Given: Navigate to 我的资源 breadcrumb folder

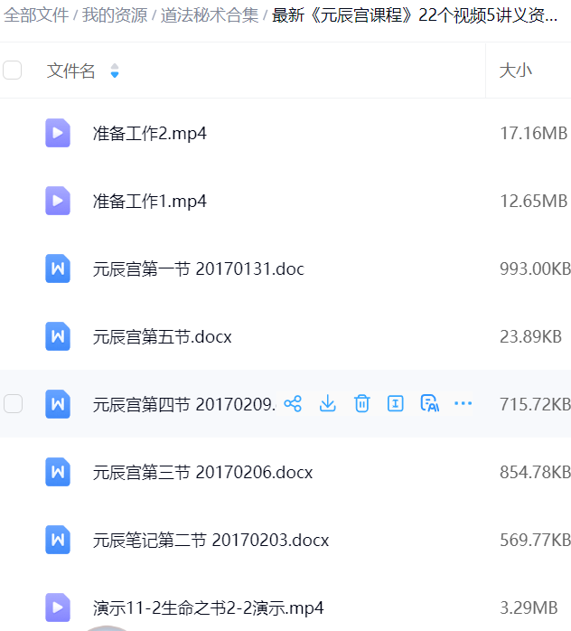Looking at the screenshot, I should (x=115, y=15).
